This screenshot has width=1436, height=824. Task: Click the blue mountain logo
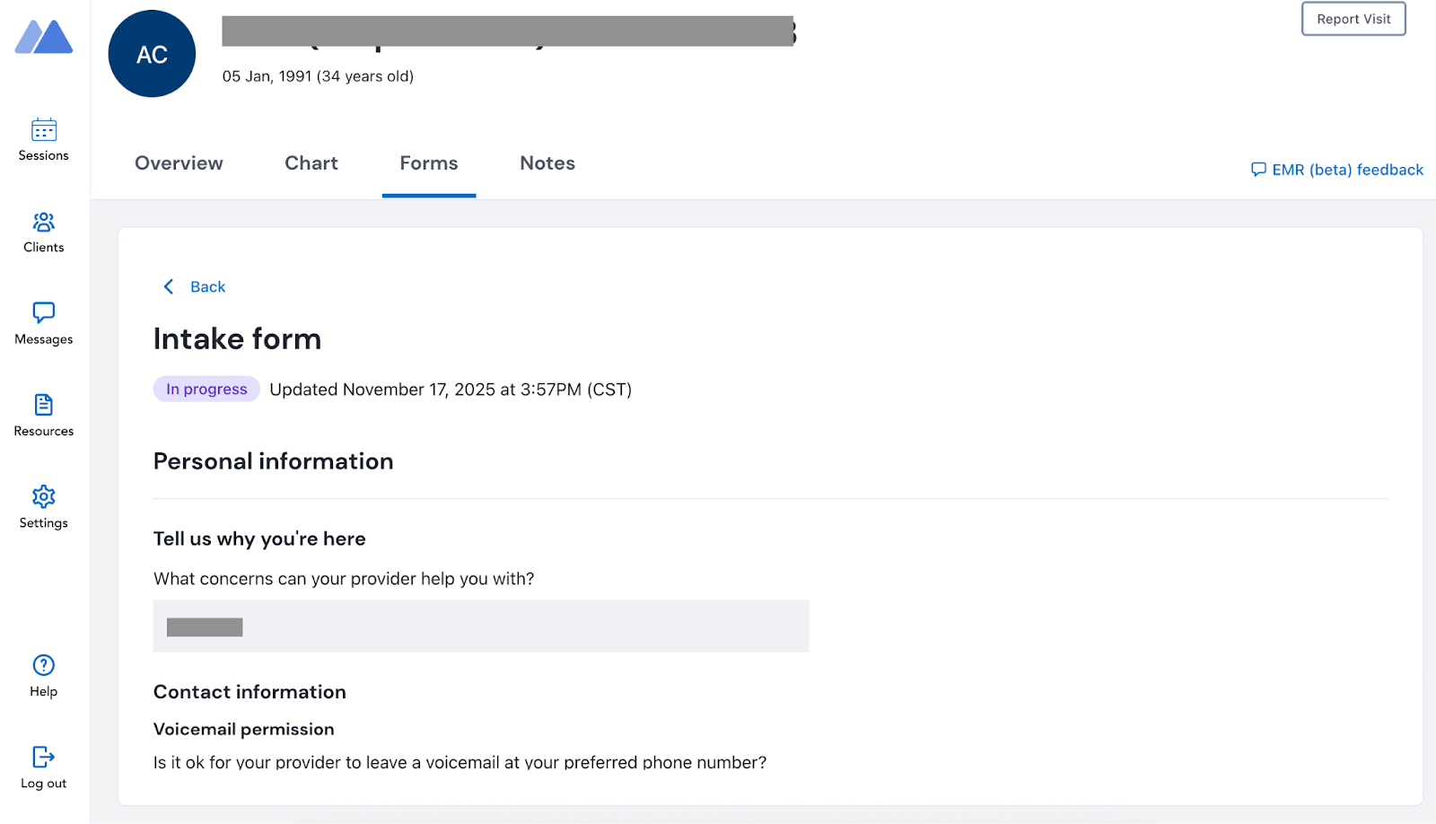click(x=43, y=38)
